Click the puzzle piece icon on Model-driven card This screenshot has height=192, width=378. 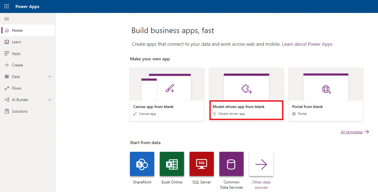pos(247,89)
